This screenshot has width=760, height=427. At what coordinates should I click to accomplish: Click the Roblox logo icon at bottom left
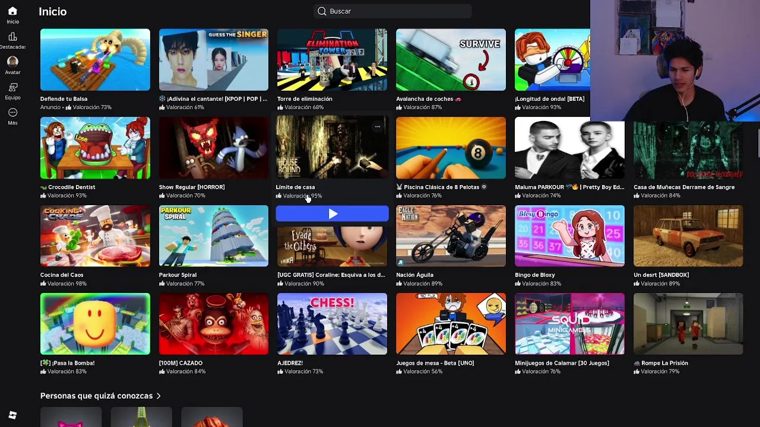pos(12,415)
